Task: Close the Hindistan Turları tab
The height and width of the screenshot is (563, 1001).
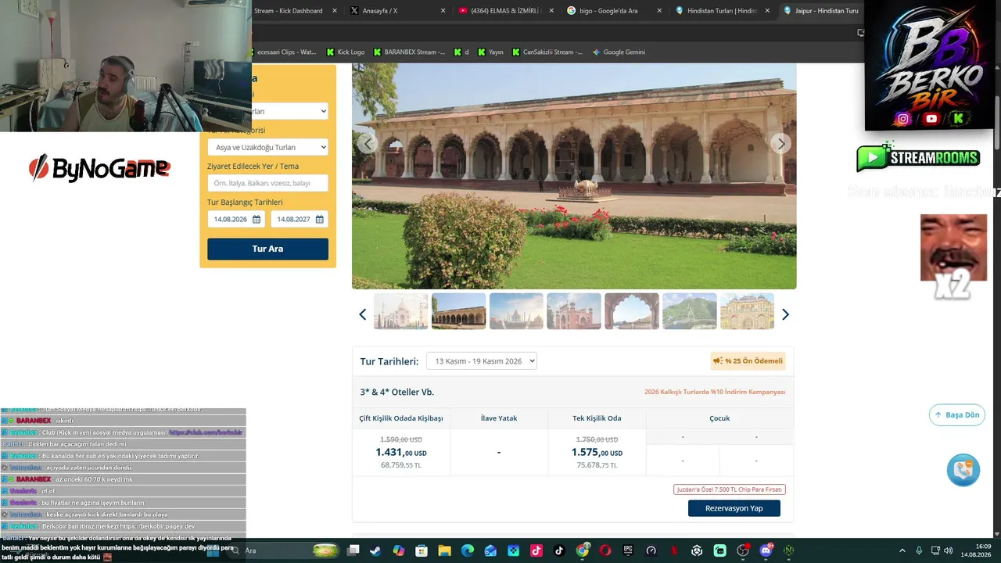Action: click(x=767, y=11)
